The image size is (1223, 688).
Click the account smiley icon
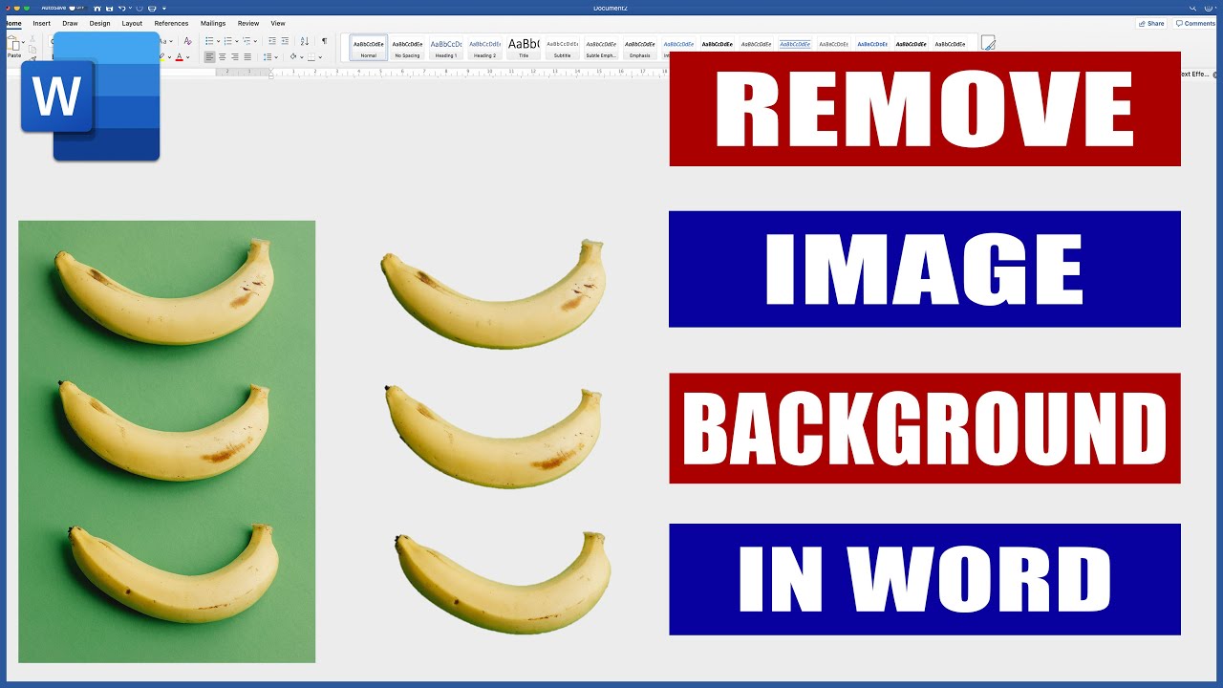pyautogui.click(x=1209, y=8)
